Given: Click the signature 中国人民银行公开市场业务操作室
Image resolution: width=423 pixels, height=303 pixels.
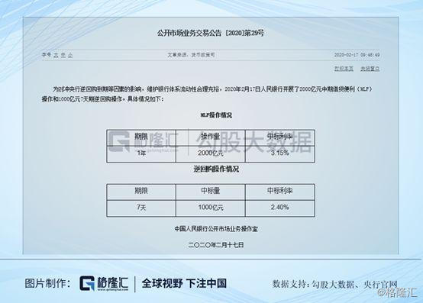Looking at the screenshot, I should click(x=216, y=229).
